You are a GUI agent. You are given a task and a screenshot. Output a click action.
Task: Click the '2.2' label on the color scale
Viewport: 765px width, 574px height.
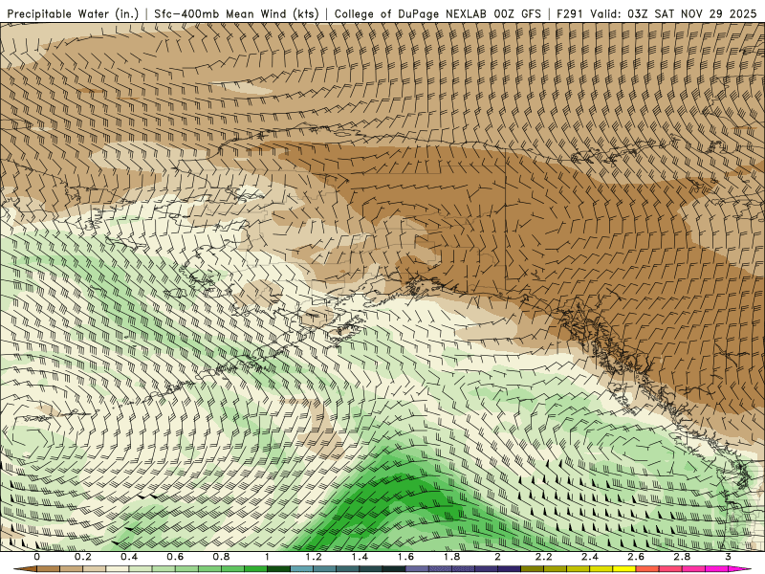point(543,557)
